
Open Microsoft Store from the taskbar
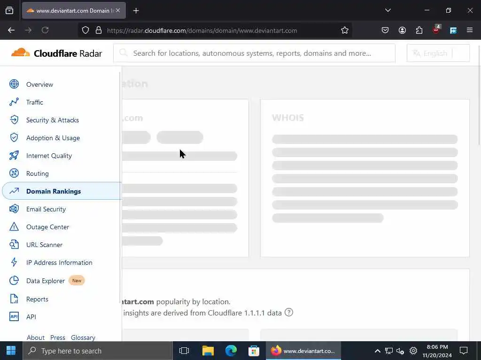(x=254, y=351)
